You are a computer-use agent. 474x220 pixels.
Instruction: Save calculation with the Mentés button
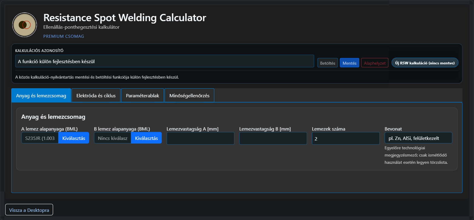point(350,63)
